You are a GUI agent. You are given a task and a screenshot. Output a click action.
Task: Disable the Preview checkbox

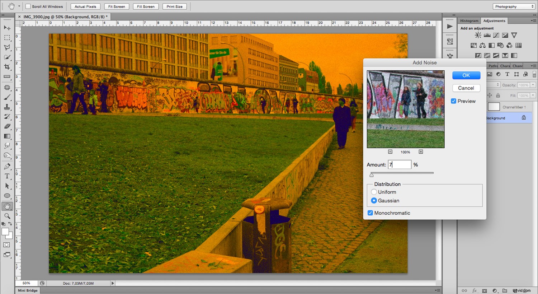pos(453,101)
